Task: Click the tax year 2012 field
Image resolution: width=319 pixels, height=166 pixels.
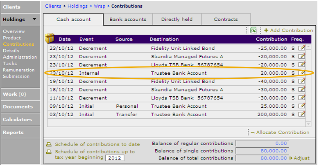Action: [115, 158]
